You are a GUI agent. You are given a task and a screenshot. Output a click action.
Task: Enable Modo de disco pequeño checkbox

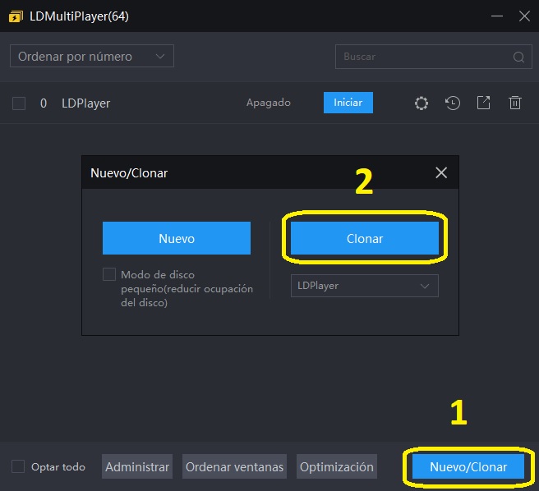point(109,274)
